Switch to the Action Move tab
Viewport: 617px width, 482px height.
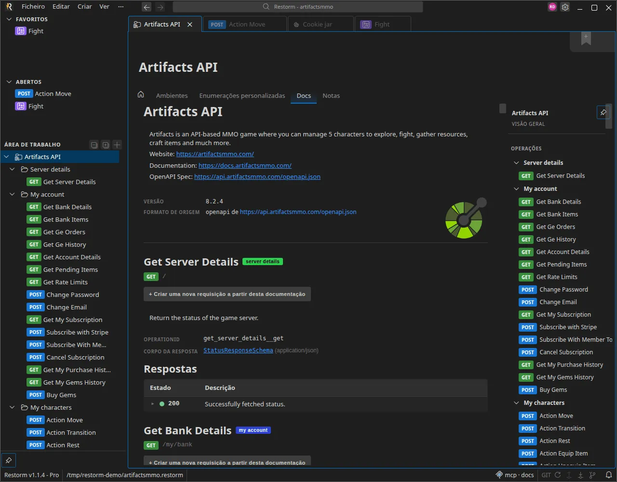(245, 24)
